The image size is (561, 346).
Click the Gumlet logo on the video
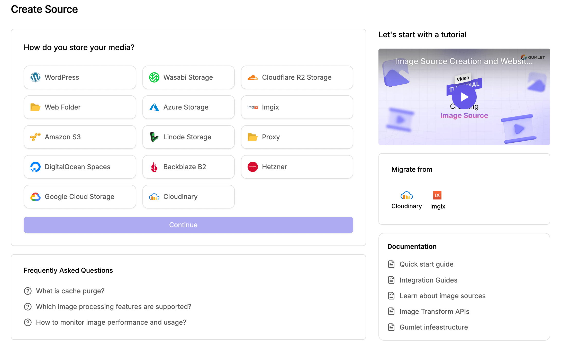[533, 57]
